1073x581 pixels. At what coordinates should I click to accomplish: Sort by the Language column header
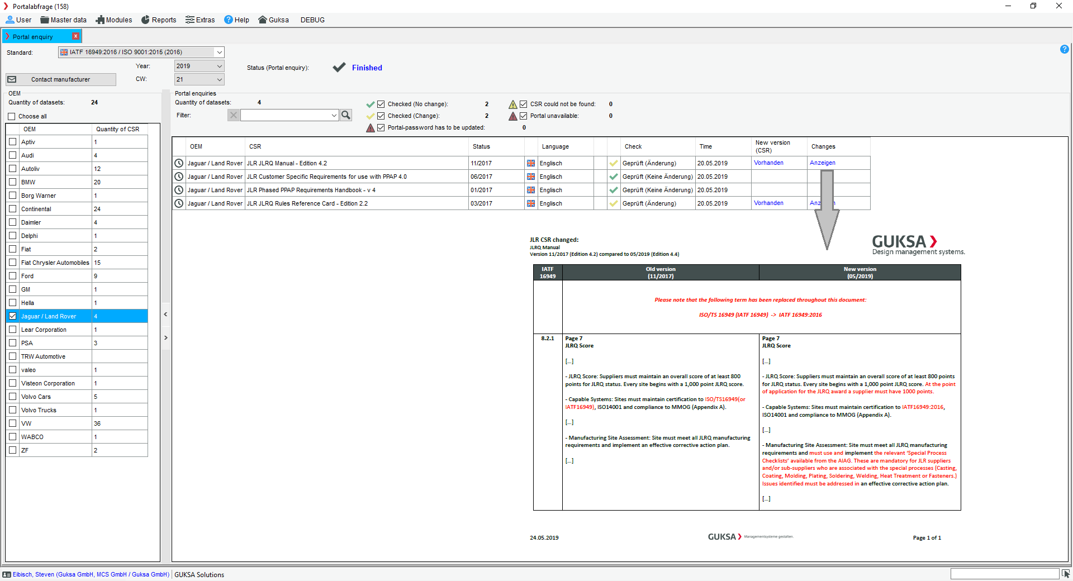566,146
